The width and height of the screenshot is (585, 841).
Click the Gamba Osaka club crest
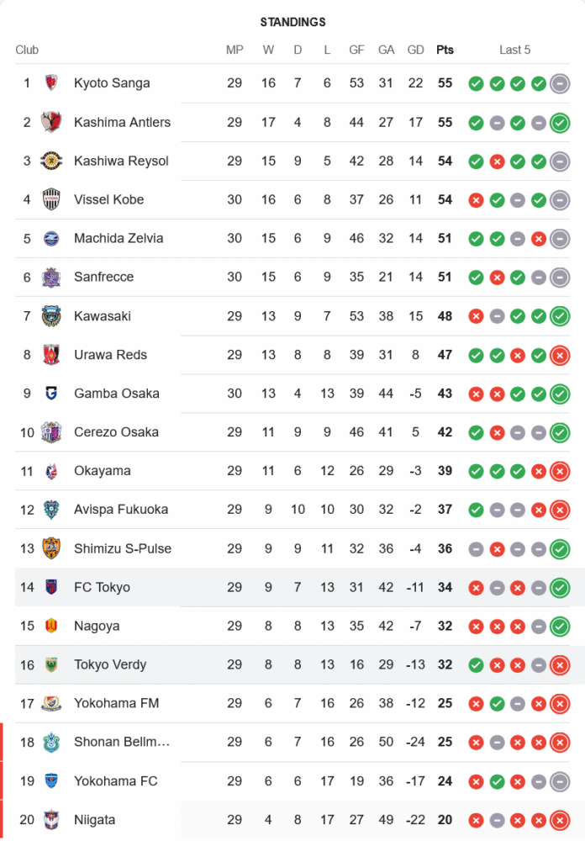51,394
